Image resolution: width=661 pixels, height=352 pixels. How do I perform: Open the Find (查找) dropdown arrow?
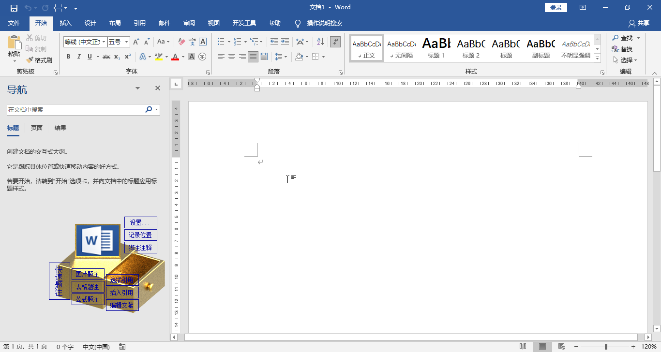[639, 38]
